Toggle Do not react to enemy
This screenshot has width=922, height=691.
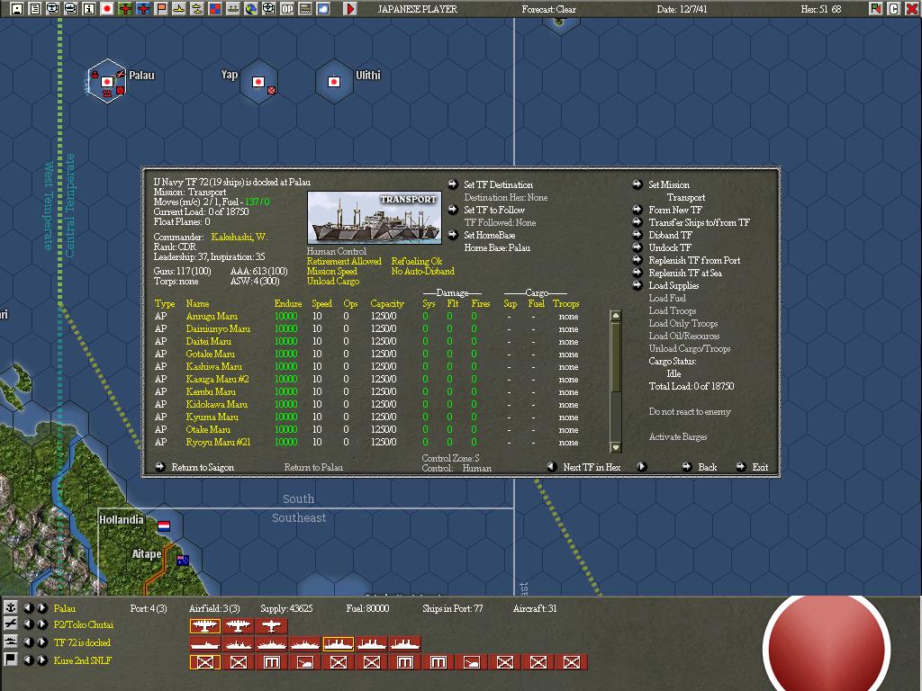point(690,411)
